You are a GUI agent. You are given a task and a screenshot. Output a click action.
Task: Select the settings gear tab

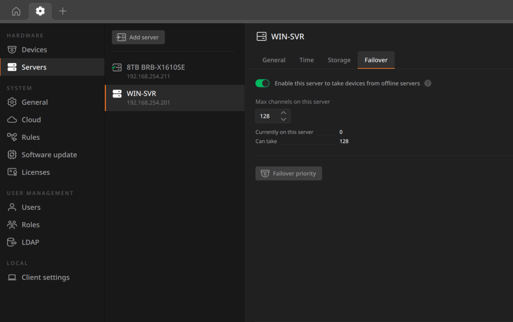click(40, 11)
